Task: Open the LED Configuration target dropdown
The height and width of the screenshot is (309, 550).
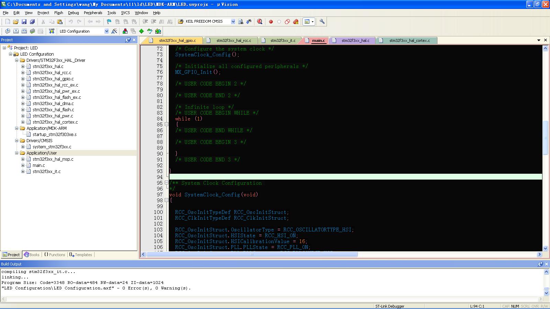Action: tap(106, 31)
